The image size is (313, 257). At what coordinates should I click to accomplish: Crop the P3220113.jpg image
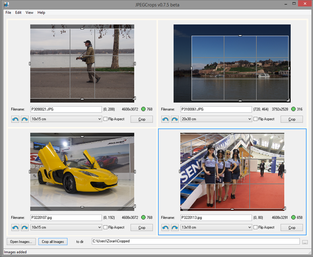coord(291,228)
